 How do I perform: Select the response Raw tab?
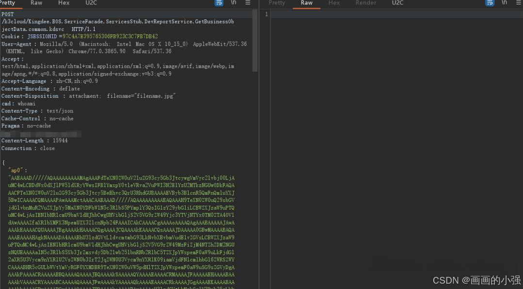306,3
